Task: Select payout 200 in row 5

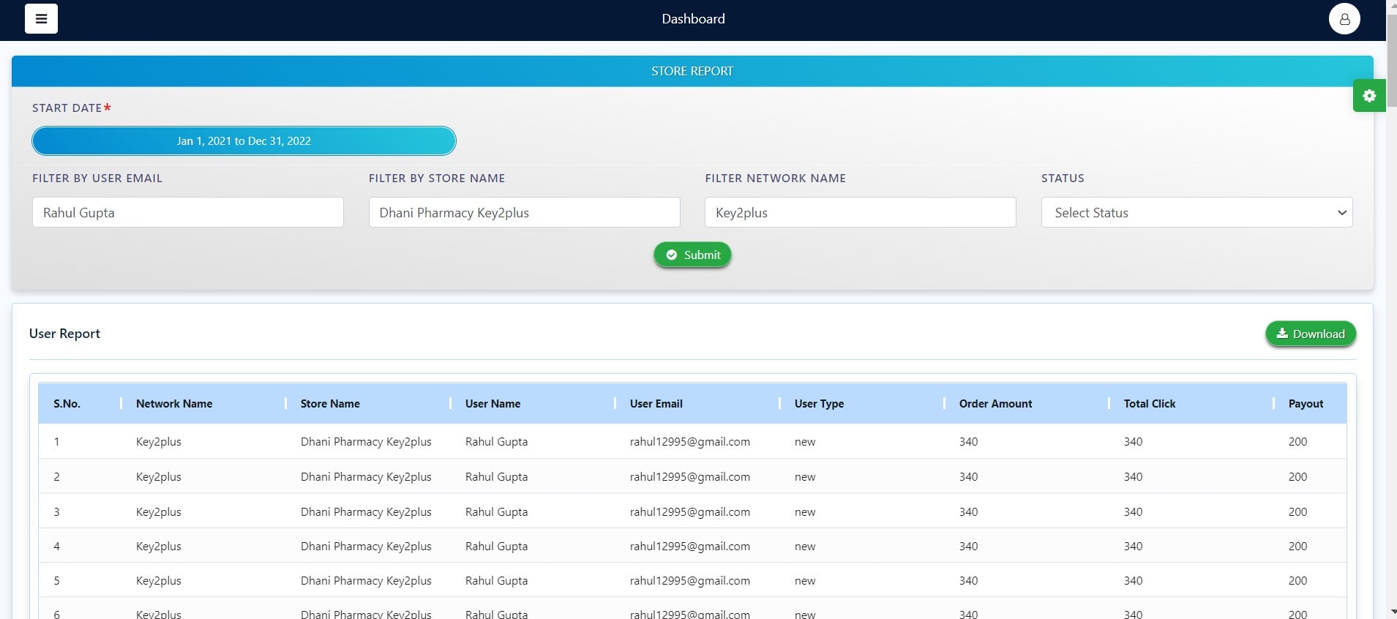Action: click(1297, 581)
